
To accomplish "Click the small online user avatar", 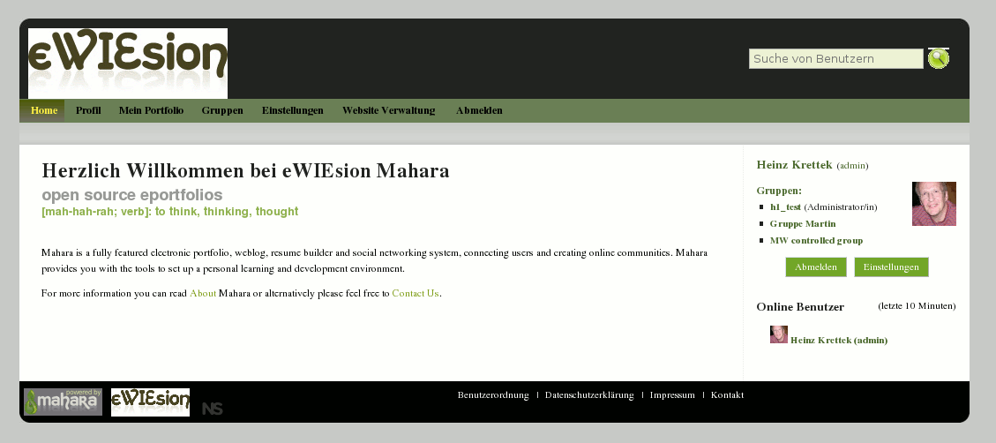I will click(x=779, y=334).
